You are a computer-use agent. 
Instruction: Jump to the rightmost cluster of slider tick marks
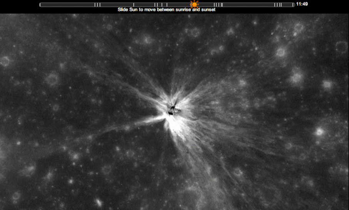[278, 5]
